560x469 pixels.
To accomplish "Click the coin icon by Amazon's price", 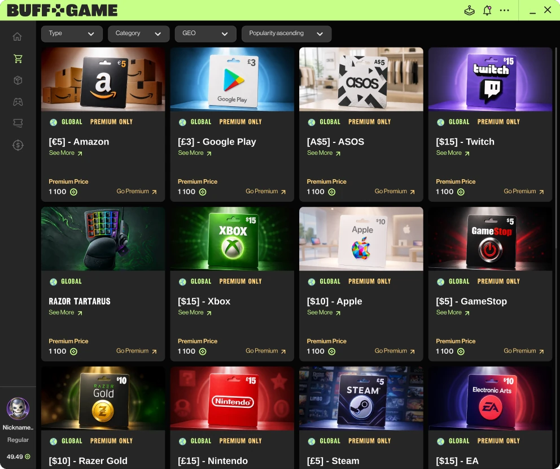I will point(73,192).
